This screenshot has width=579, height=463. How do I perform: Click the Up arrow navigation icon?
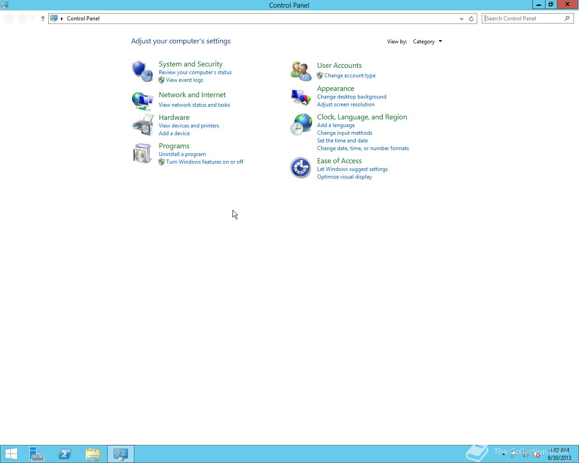(x=43, y=19)
